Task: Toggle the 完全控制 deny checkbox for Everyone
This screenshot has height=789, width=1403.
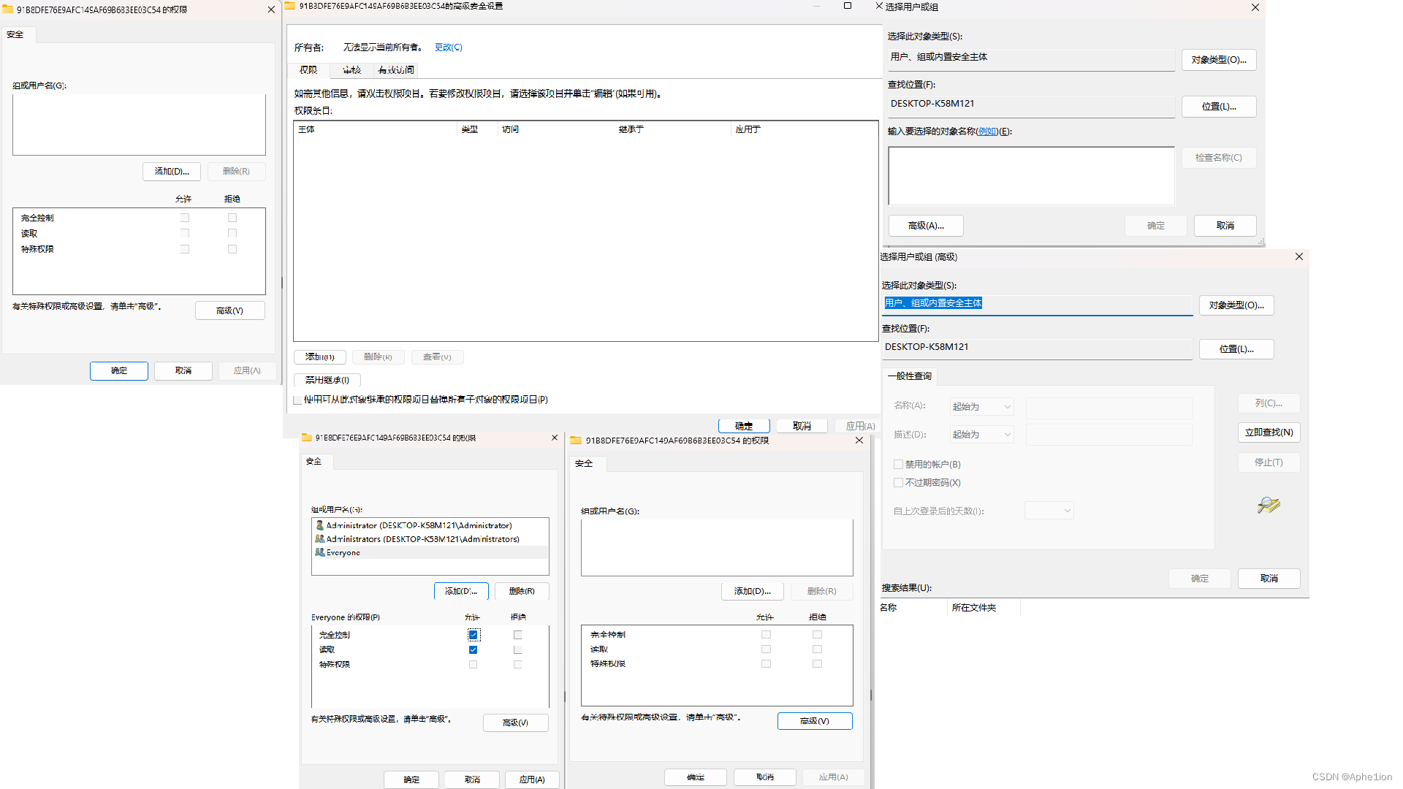Action: [517, 635]
